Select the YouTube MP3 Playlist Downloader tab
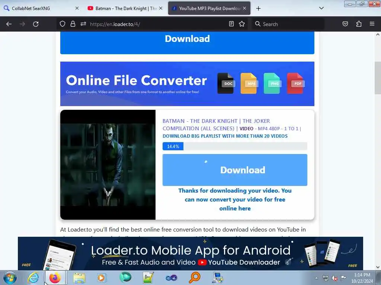381x285 pixels. click(x=209, y=9)
